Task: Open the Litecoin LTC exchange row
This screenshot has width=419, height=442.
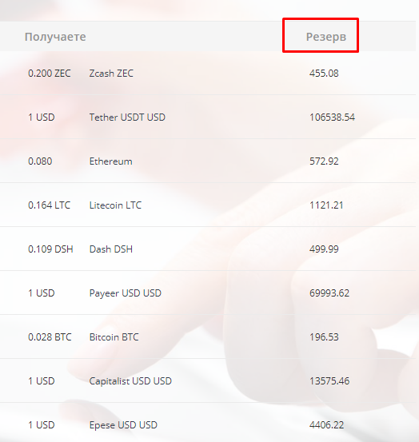Action: pyautogui.click(x=208, y=205)
